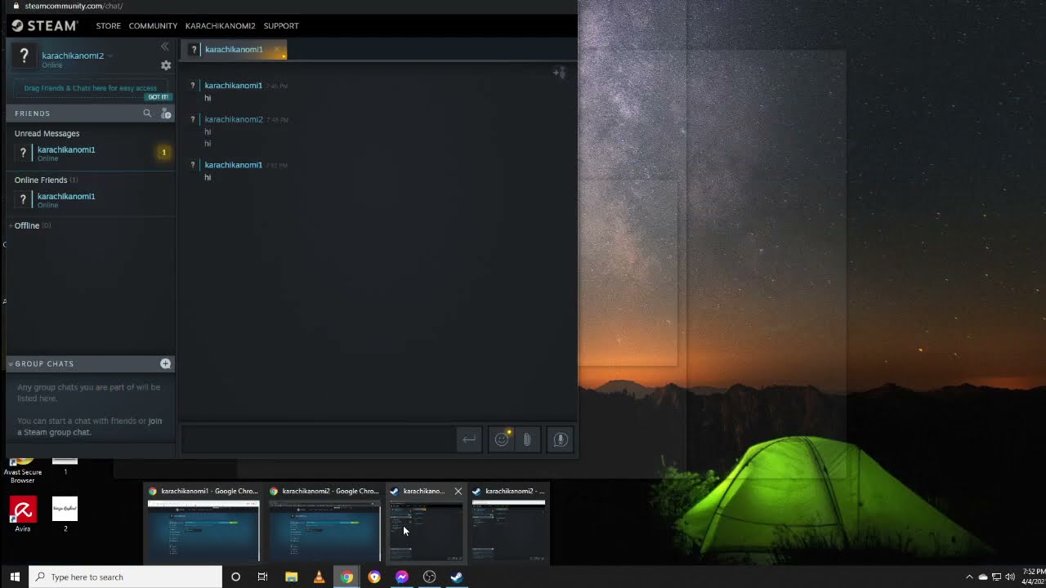Click the Chrome taskbar icon

pos(346,577)
